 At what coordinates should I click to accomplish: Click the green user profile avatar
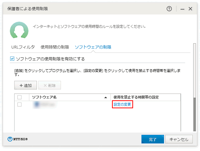19,30
